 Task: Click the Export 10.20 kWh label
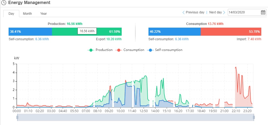coord(109,39)
